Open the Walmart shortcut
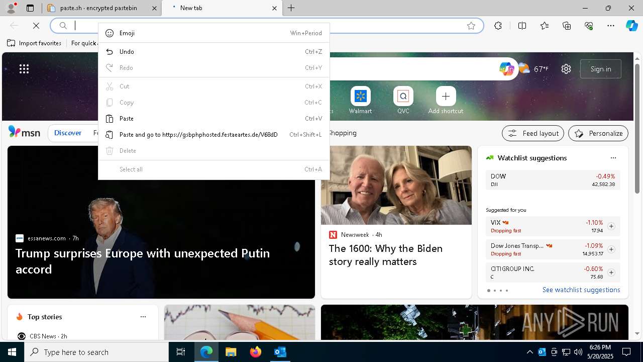 [360, 101]
